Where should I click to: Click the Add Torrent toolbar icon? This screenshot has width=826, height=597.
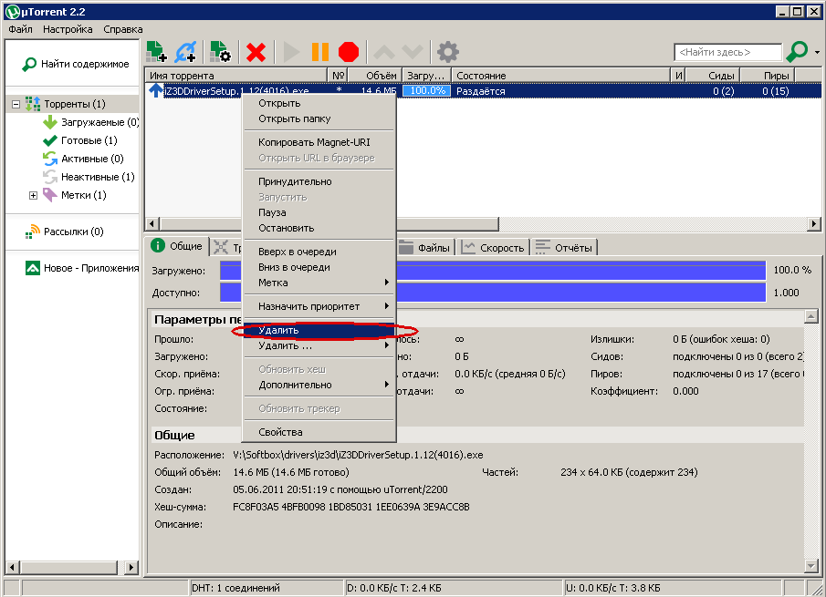pos(156,52)
